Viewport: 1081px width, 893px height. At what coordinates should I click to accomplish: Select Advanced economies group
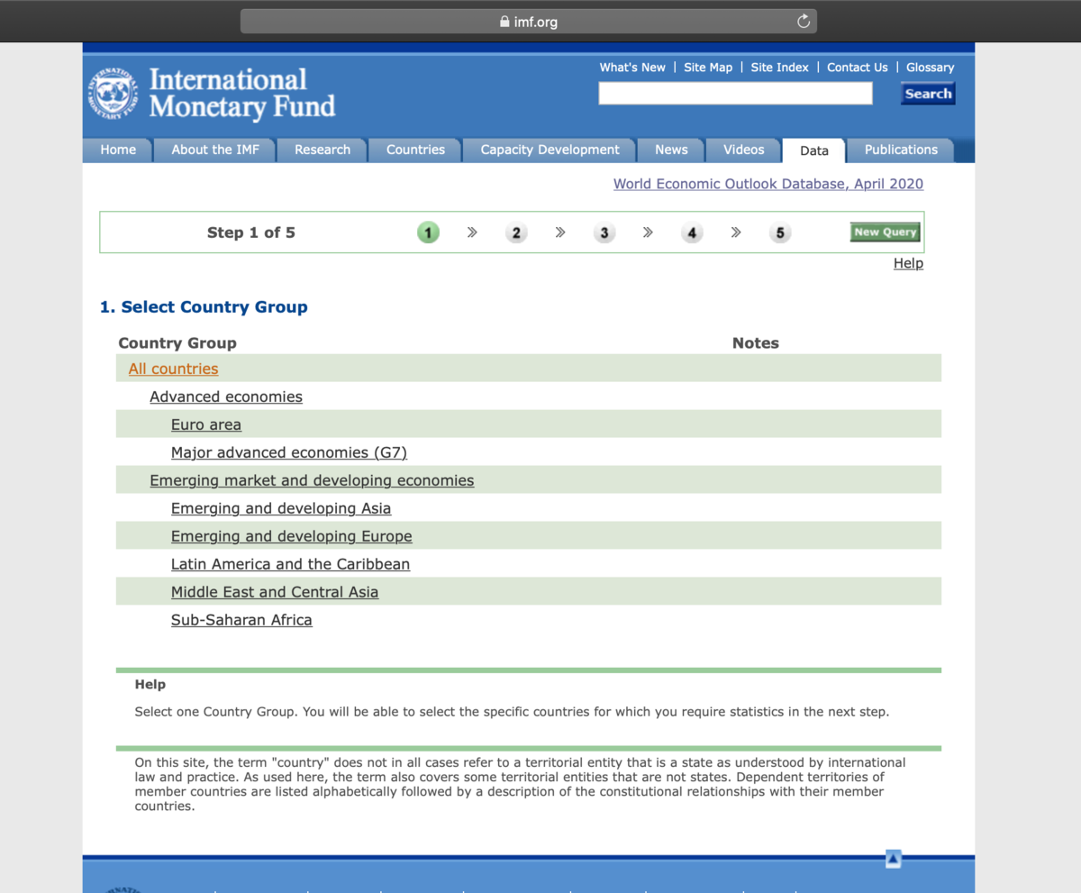point(226,396)
